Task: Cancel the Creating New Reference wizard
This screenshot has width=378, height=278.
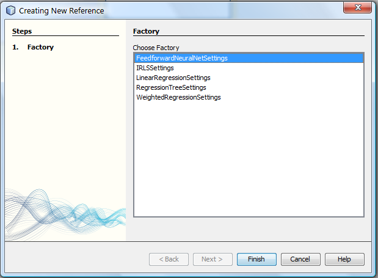Action: coord(300,259)
